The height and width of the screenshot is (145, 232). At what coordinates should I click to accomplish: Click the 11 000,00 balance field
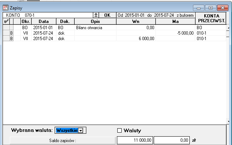click(135, 140)
